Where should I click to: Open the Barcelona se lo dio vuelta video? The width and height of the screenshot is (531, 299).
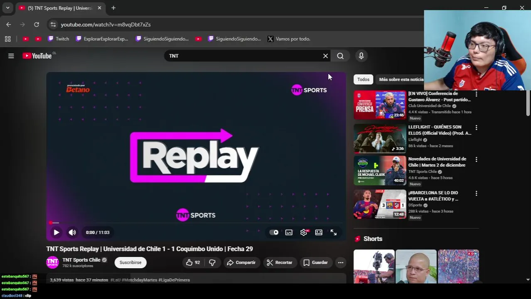pos(380,204)
